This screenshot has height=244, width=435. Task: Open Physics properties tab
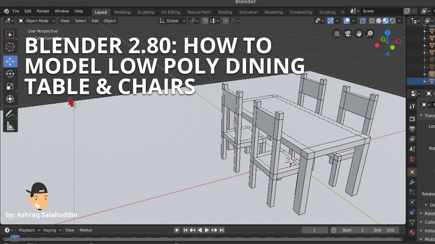pos(412,202)
